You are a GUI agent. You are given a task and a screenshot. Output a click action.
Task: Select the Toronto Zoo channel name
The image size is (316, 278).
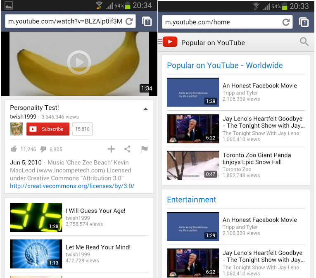pos(237,169)
